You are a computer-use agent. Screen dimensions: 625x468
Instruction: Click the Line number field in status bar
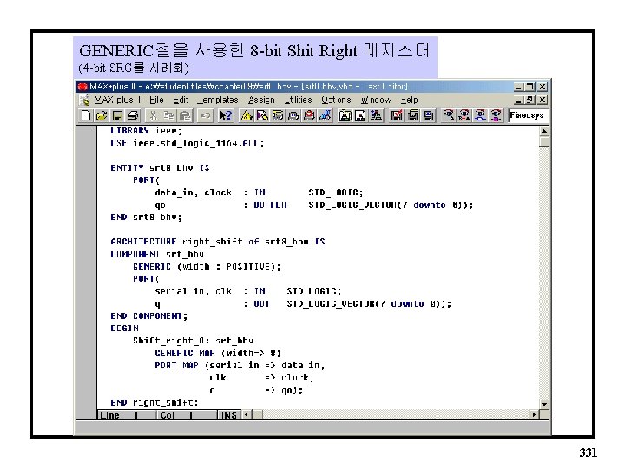(x=127, y=415)
